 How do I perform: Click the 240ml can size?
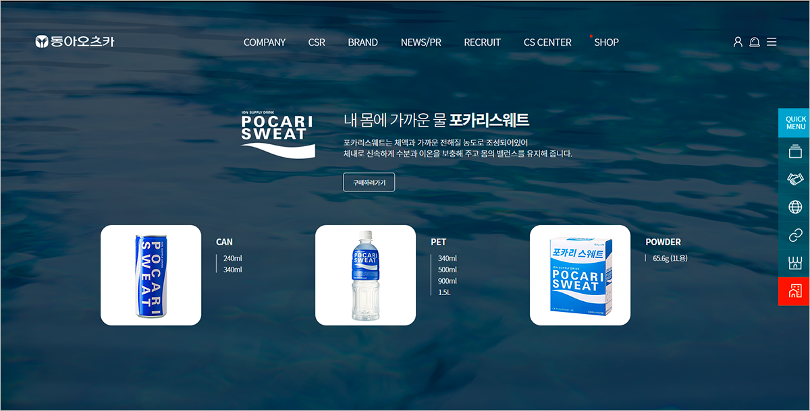click(233, 258)
